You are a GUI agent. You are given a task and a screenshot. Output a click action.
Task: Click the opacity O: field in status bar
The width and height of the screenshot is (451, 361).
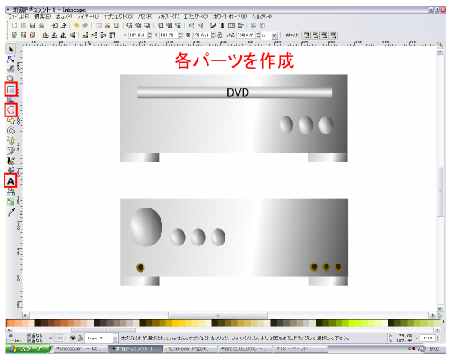pyautogui.click(x=59, y=338)
